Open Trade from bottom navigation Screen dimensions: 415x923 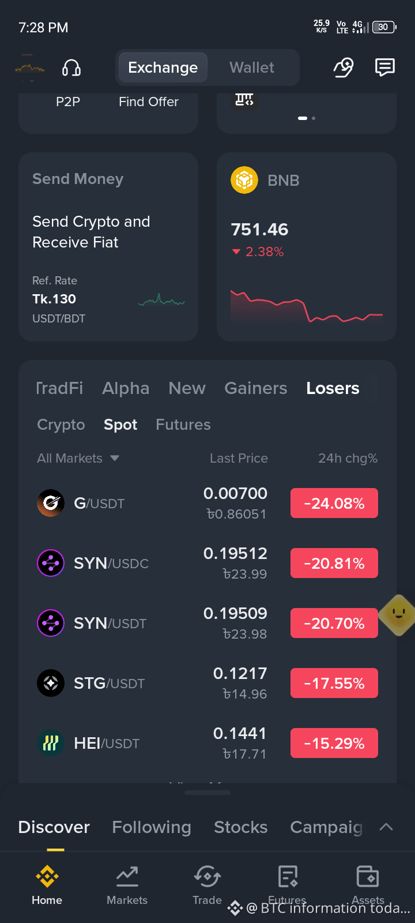[x=207, y=885]
